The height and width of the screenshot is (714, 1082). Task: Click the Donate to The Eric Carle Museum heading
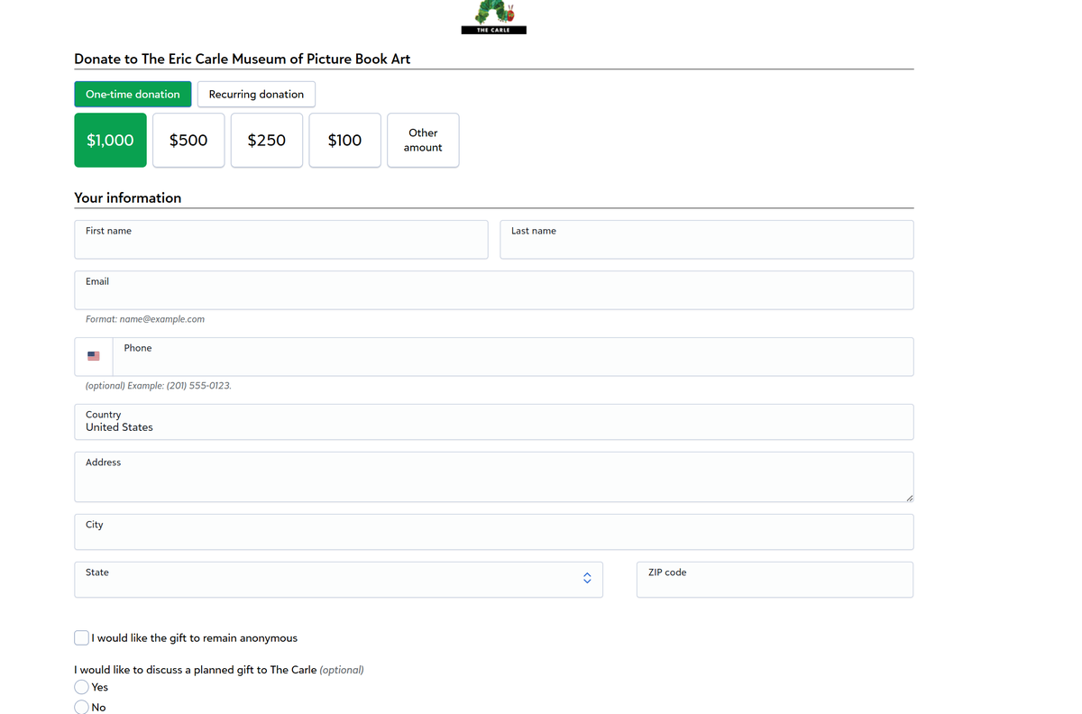point(243,59)
